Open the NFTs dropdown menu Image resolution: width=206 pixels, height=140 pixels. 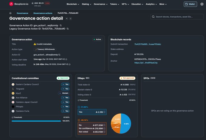tap(125, 4)
